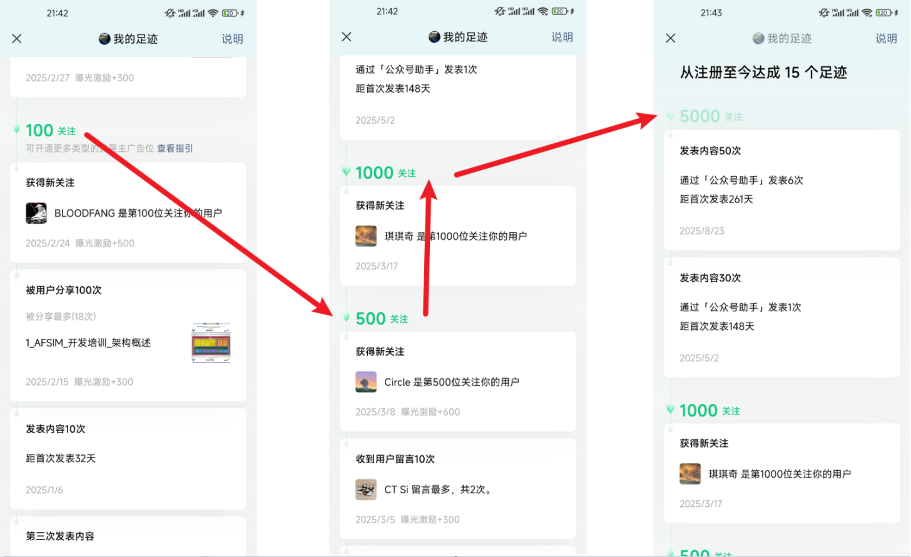Open the 发表内容10次 card
Viewport: 911px width, 557px height.
pyautogui.click(x=128, y=459)
